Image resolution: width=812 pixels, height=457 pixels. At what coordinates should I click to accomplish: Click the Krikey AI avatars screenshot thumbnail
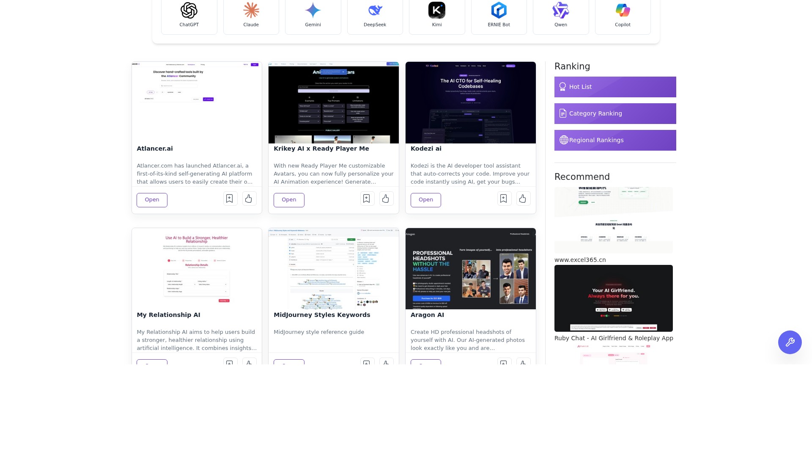click(x=334, y=102)
